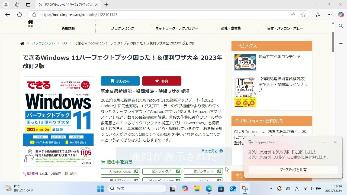Add a sidebar app with plus icon
This screenshot has width=347, height=195.
tap(341, 43)
